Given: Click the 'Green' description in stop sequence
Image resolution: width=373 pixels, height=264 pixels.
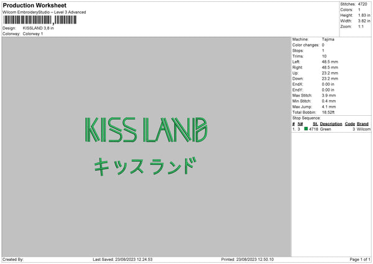Looking at the screenshot, I should (325, 129).
